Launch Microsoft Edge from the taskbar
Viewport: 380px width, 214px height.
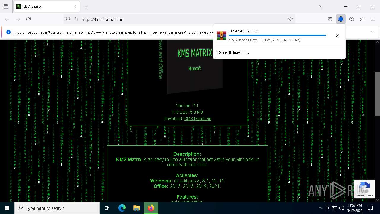(x=122, y=208)
